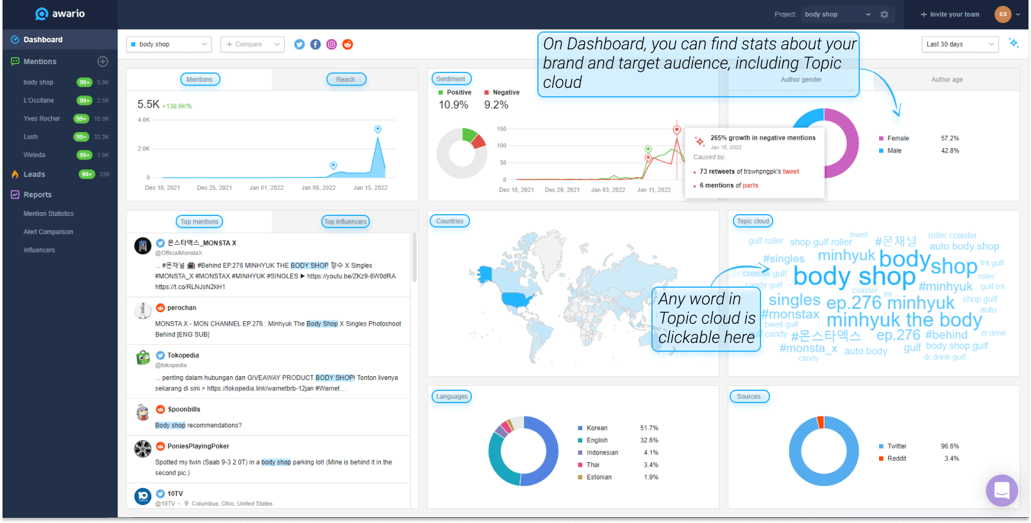Switch to the Author age tab
The image size is (1031, 523).
pos(947,79)
